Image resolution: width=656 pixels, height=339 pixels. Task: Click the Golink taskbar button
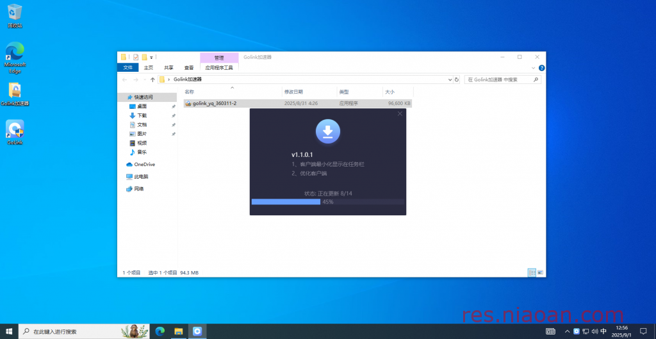coord(197,331)
